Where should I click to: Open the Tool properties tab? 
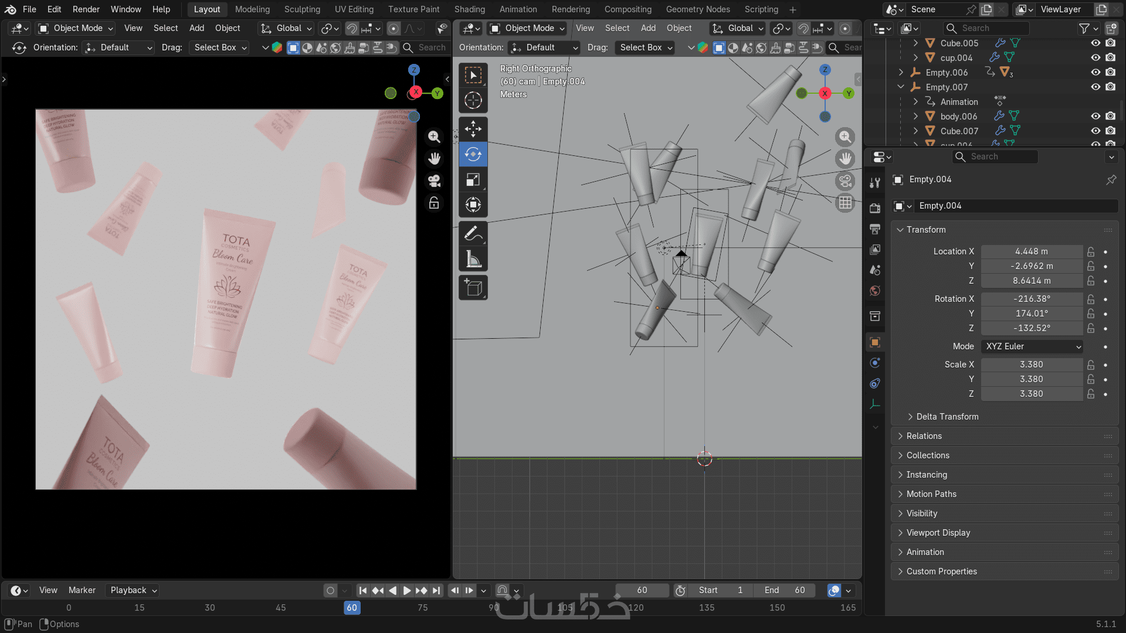click(x=875, y=183)
